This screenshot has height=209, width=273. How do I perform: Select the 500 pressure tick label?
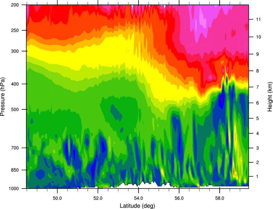[x=15, y=109]
